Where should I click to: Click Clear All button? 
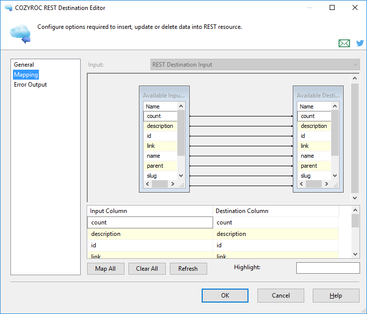coord(147,269)
